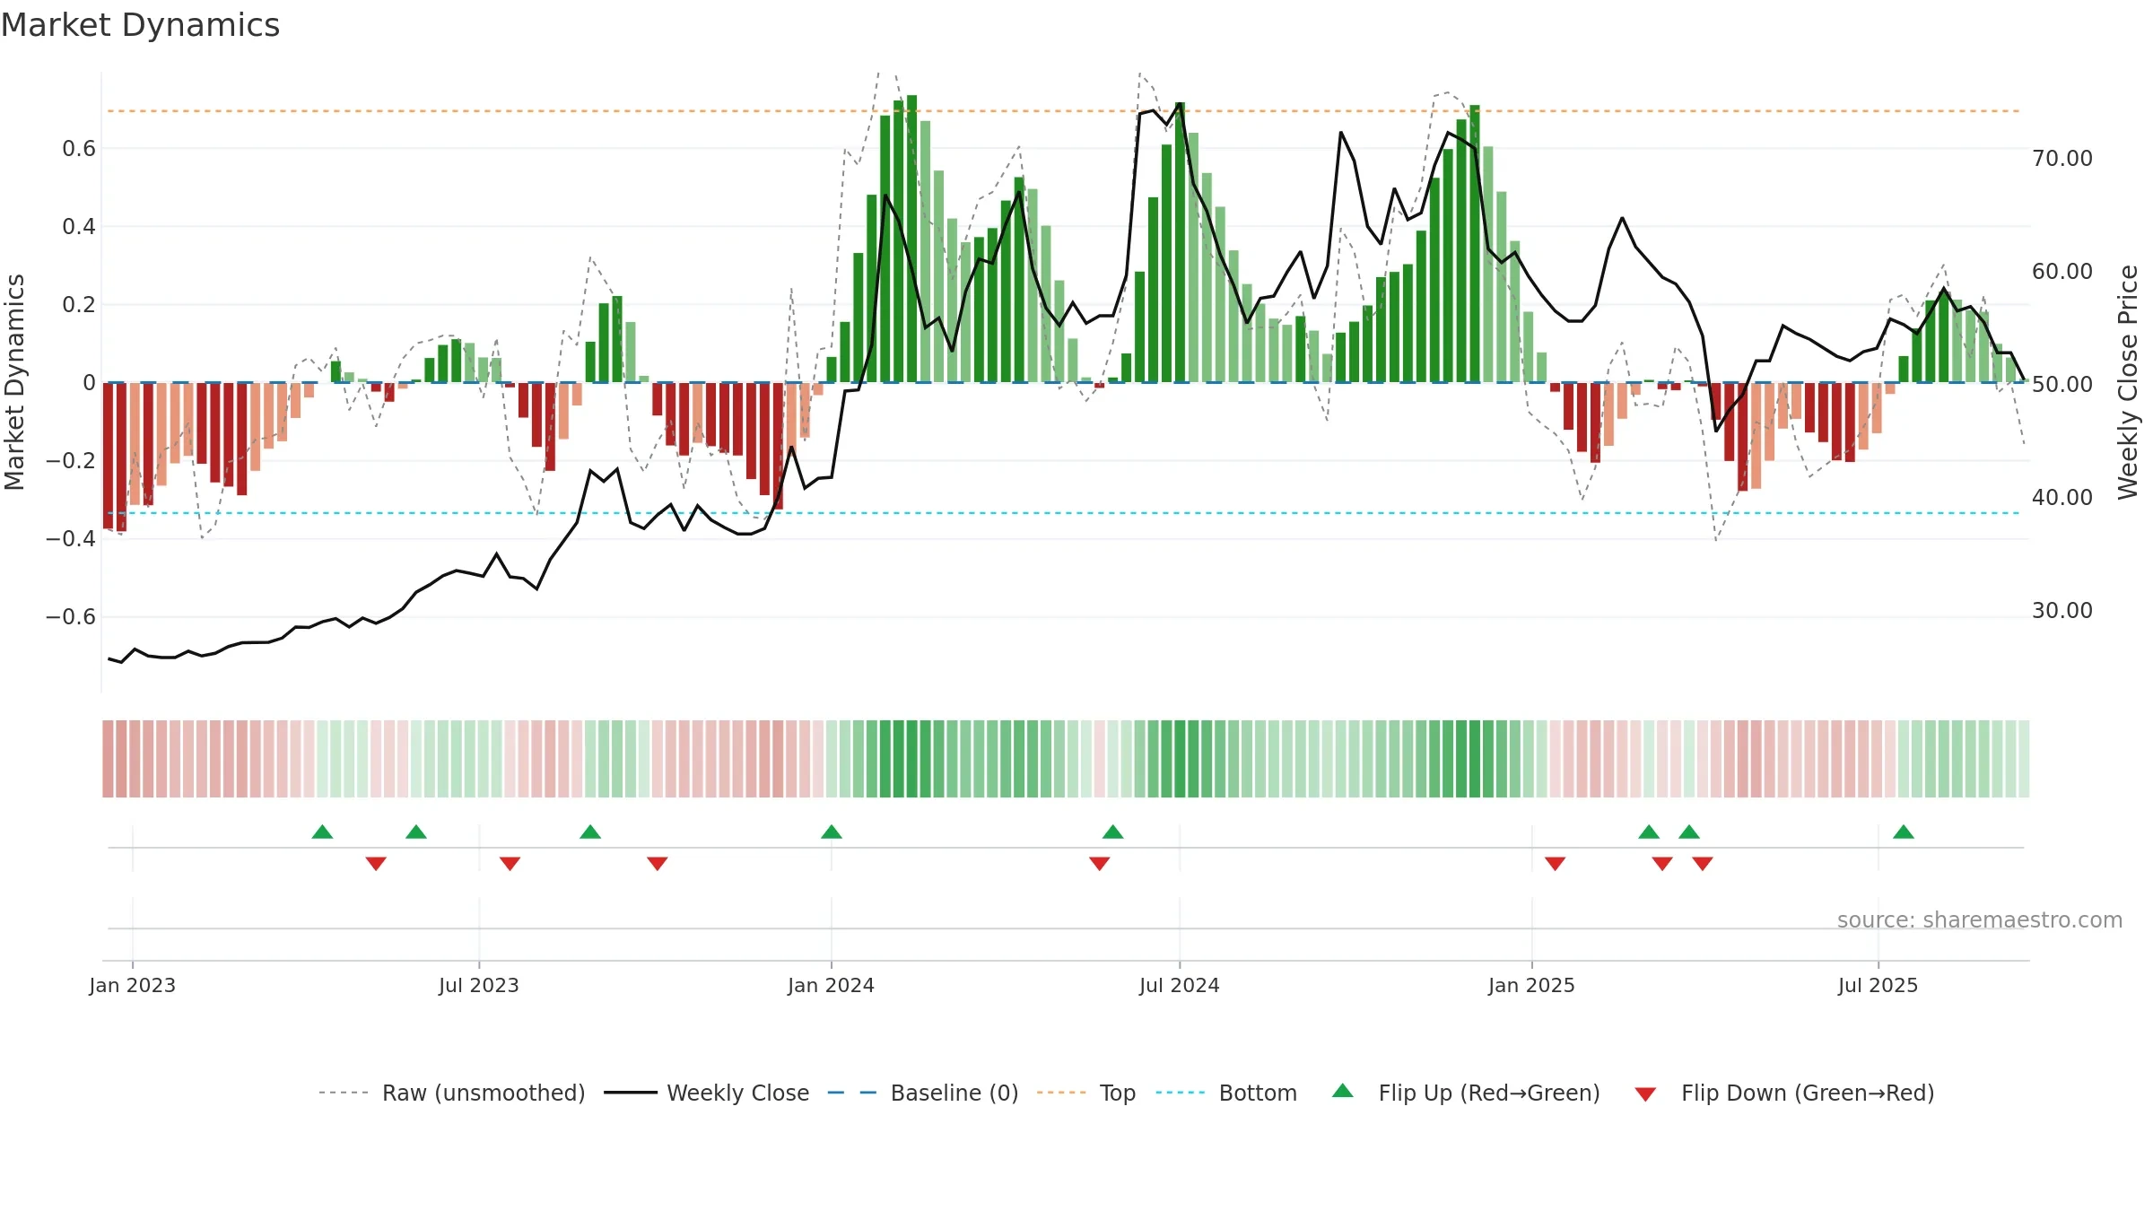This screenshot has width=2153, height=1211.
Task: Click the first red heatmap strip cell at January 2023
Action: pos(108,759)
